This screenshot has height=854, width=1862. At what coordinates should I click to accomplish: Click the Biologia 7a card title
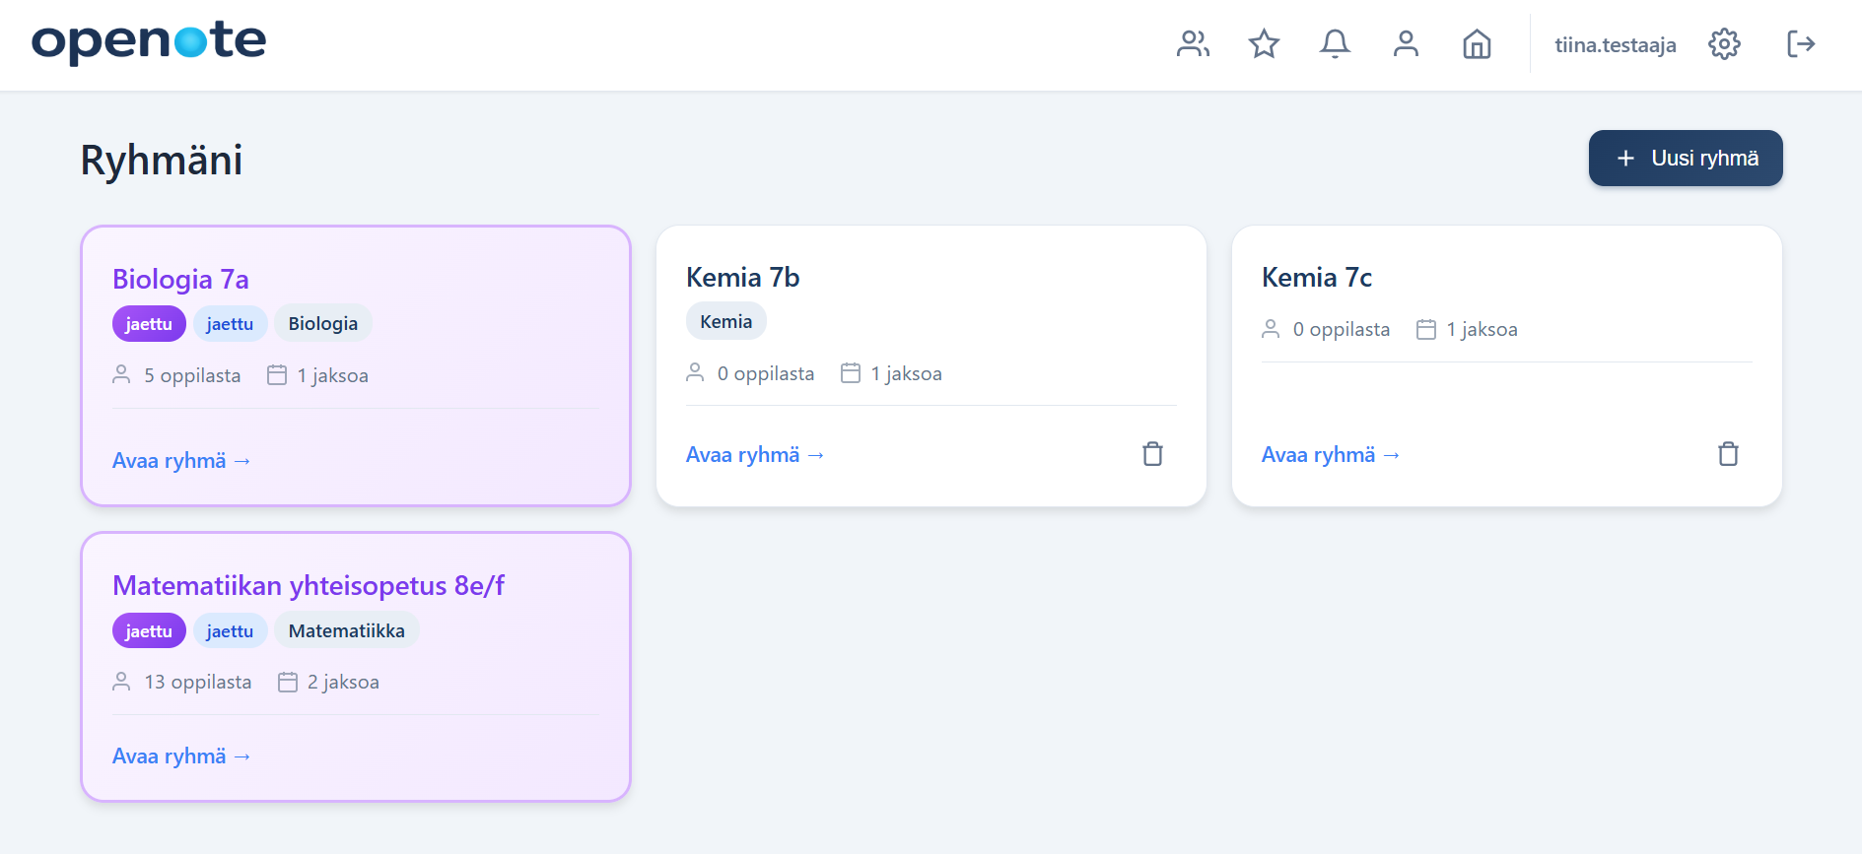coord(180,280)
